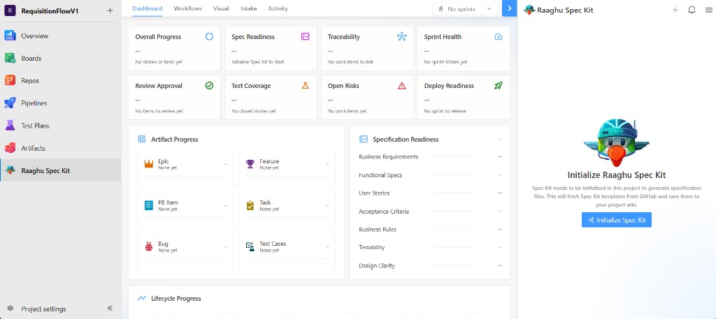Click the Traceability network icon
The height and width of the screenshot is (319, 716).
(402, 37)
